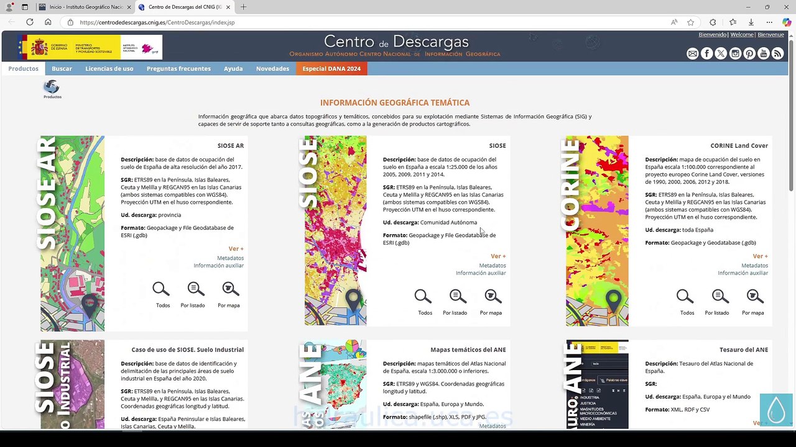The image size is (796, 447).
Task: Open the Novedades menu item
Action: 272,69
